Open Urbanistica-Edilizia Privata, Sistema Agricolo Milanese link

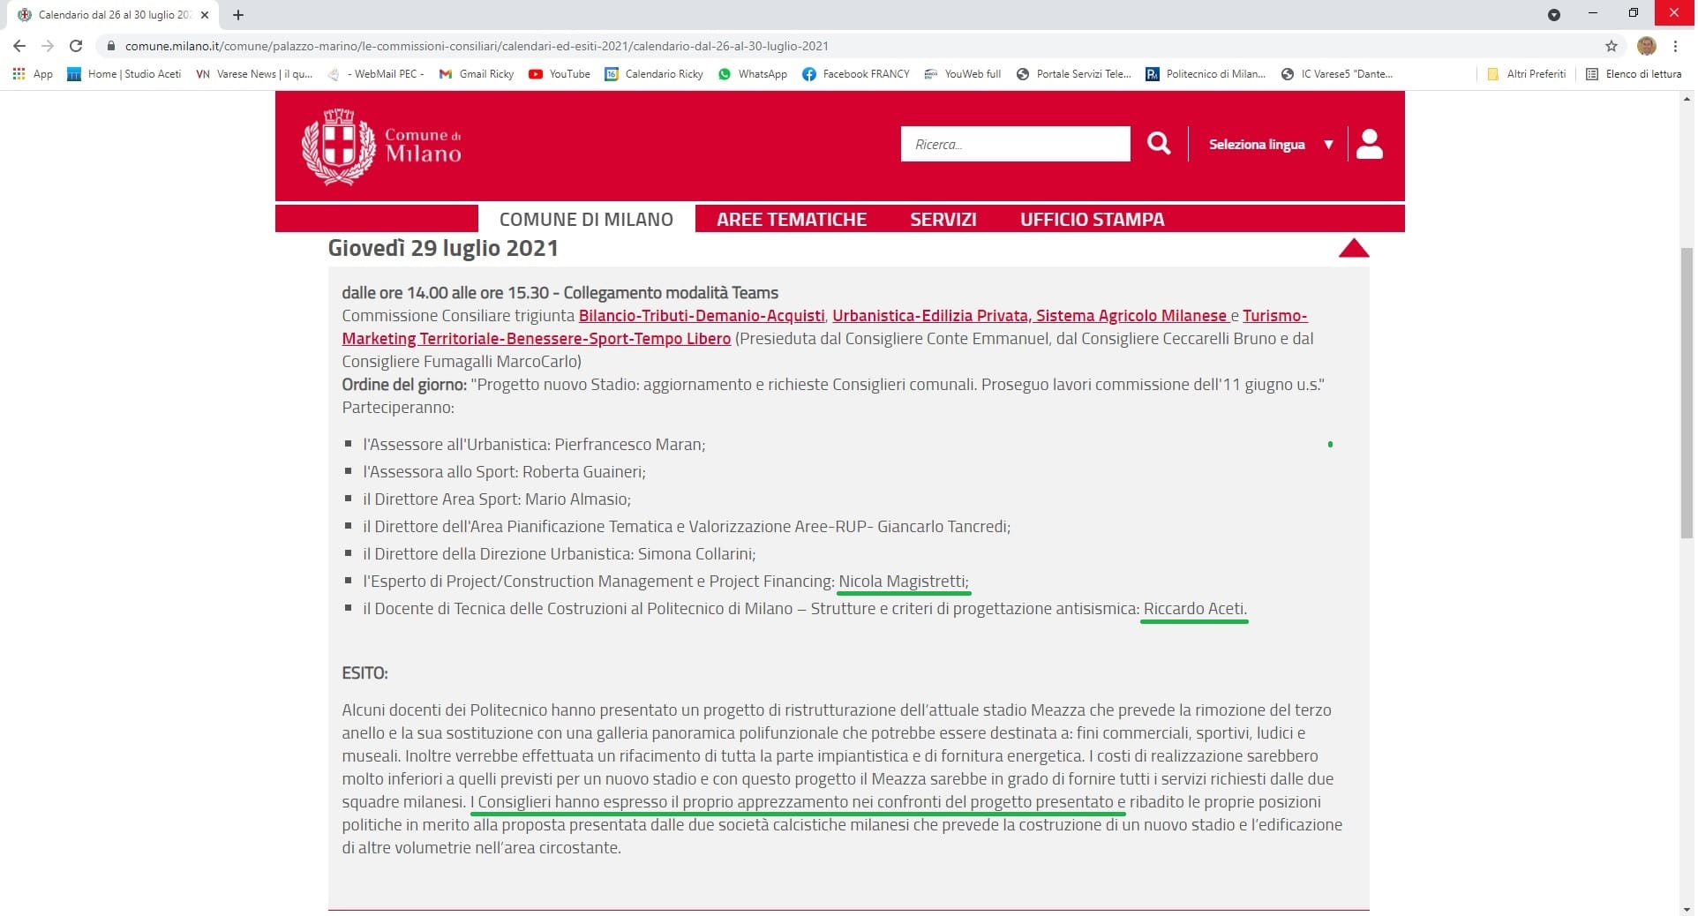[1030, 316]
